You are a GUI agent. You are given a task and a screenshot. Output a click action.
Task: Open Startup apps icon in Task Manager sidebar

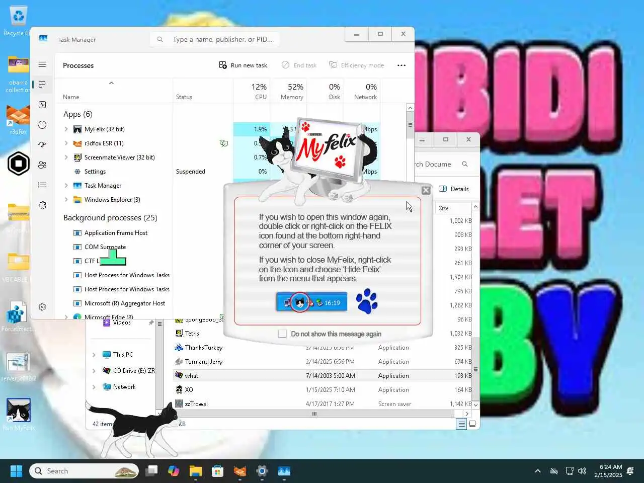[x=42, y=145]
